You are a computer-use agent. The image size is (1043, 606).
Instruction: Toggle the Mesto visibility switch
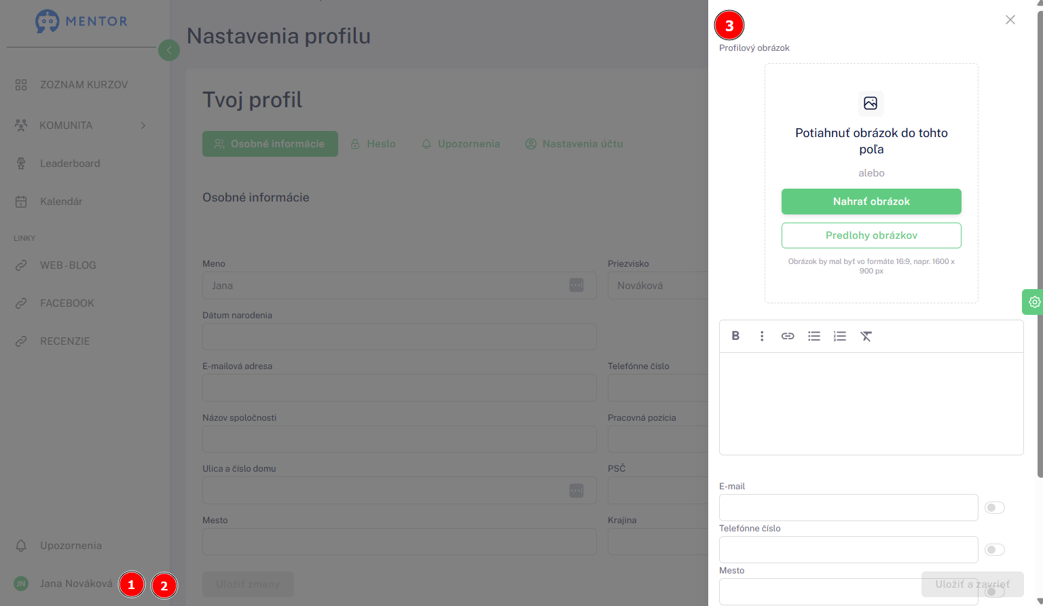coord(995,592)
